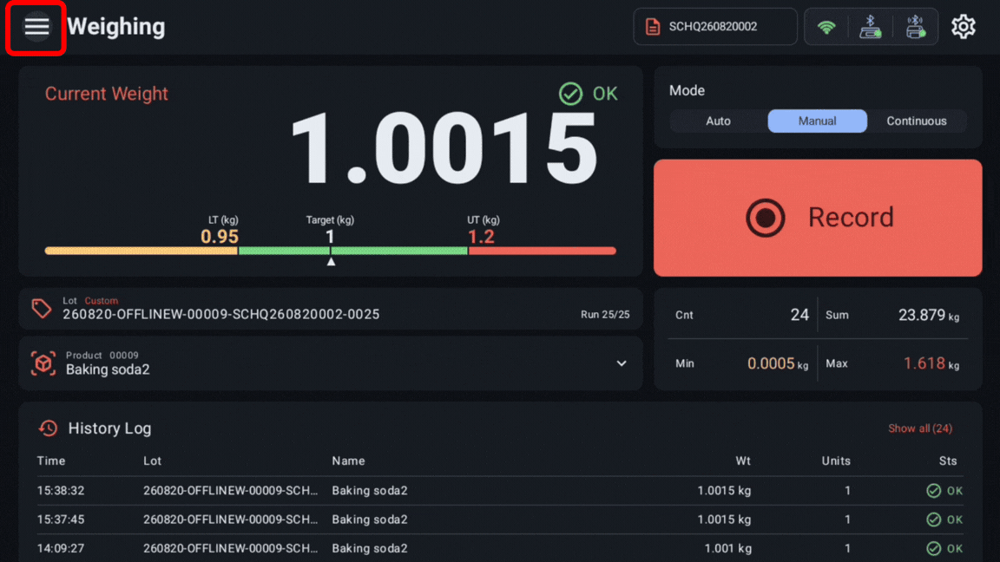Click the Sts column header
The width and height of the screenshot is (1000, 562).
click(x=948, y=461)
